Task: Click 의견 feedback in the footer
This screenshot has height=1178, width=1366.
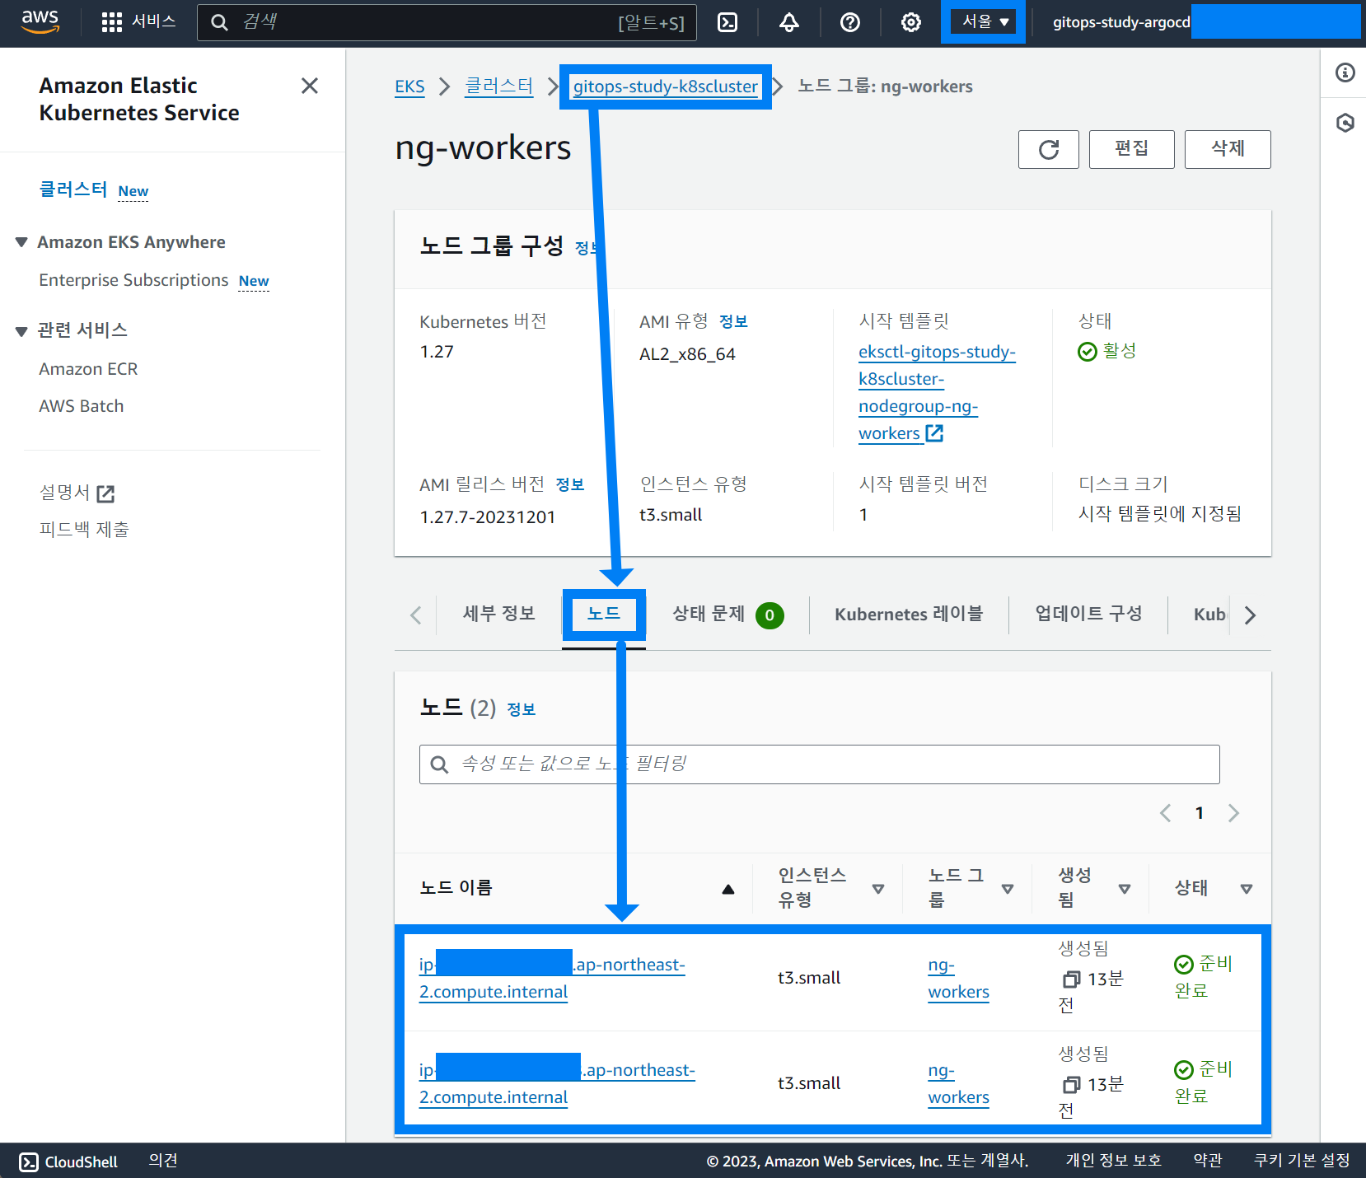Action: point(163,1161)
